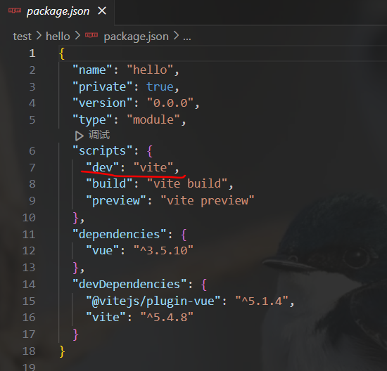Open the test folder breadcrumb
The width and height of the screenshot is (387, 371).
(x=23, y=37)
